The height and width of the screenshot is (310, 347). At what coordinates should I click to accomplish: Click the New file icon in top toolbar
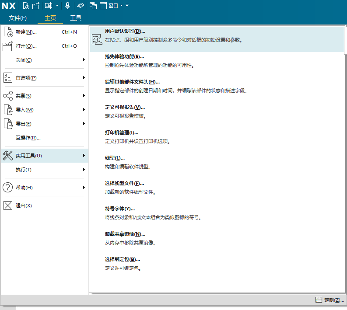[x=26, y=6]
